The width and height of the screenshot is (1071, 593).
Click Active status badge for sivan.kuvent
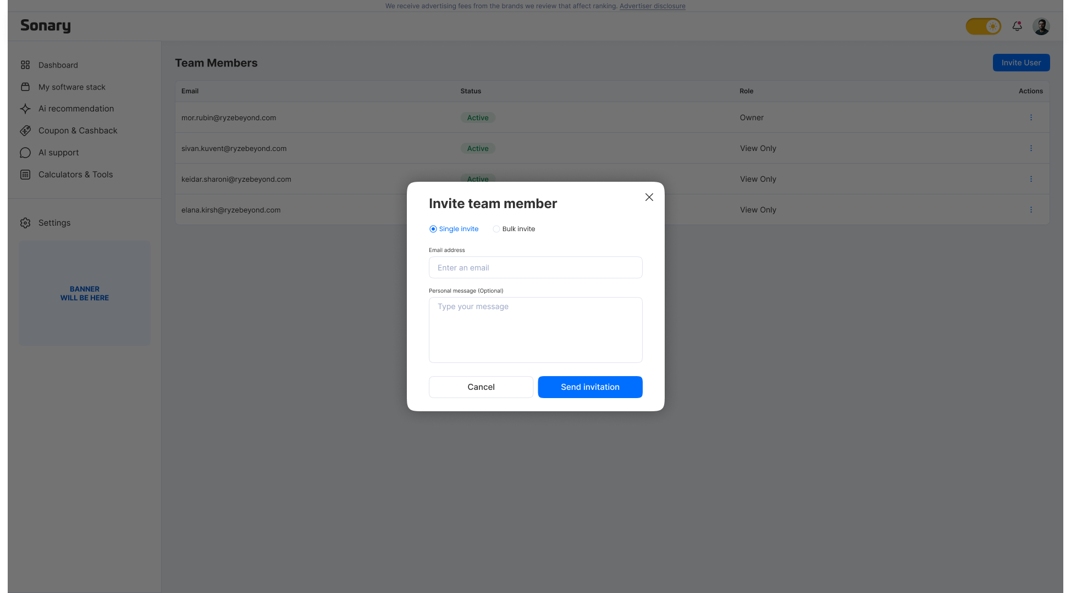[478, 148]
